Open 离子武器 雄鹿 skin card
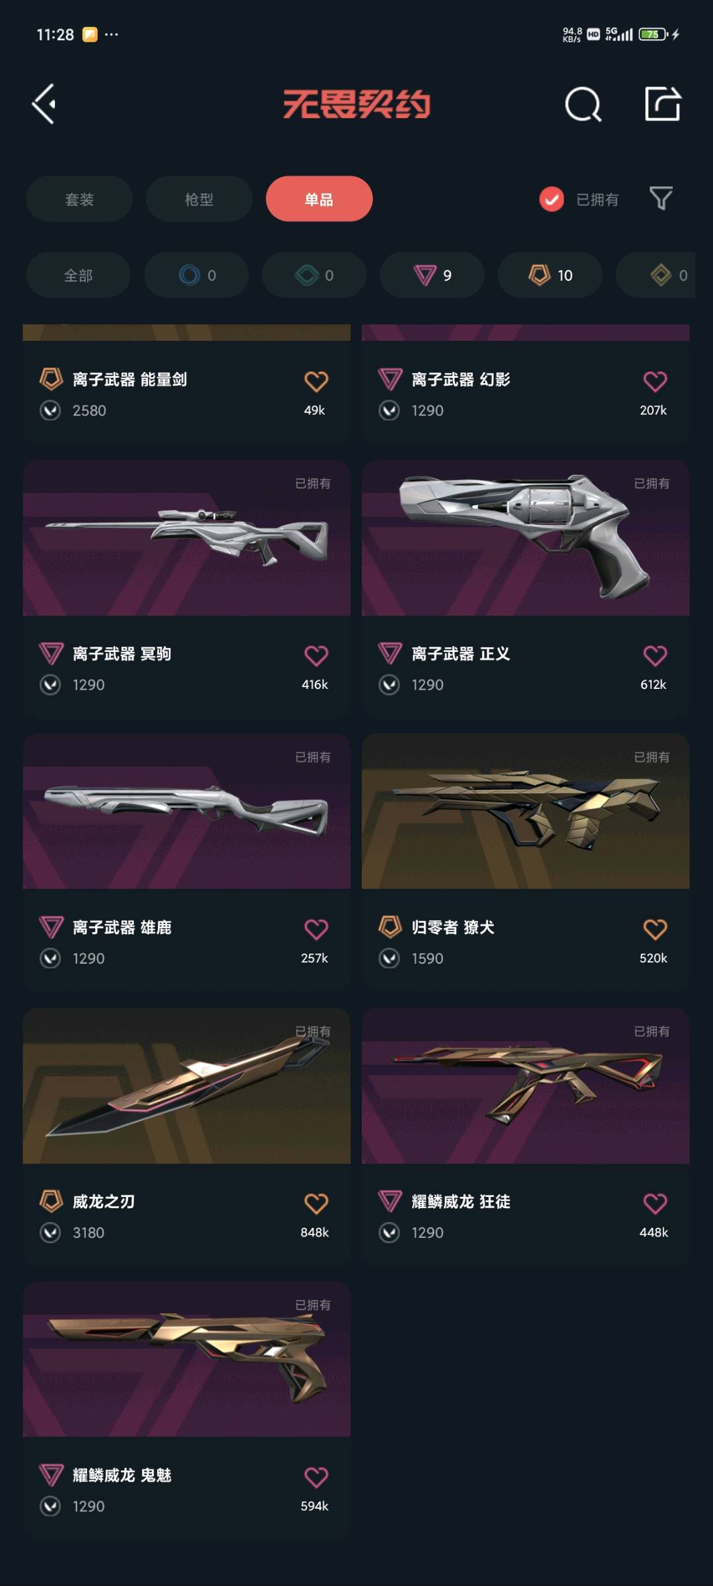Image resolution: width=713 pixels, height=1586 pixels. click(187, 861)
